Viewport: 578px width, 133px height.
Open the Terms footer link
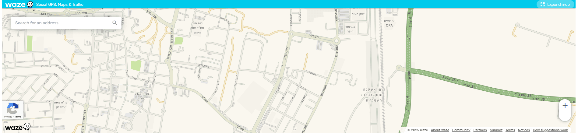(510, 130)
